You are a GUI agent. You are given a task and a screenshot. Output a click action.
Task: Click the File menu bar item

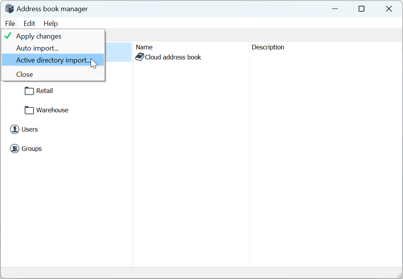10,24
